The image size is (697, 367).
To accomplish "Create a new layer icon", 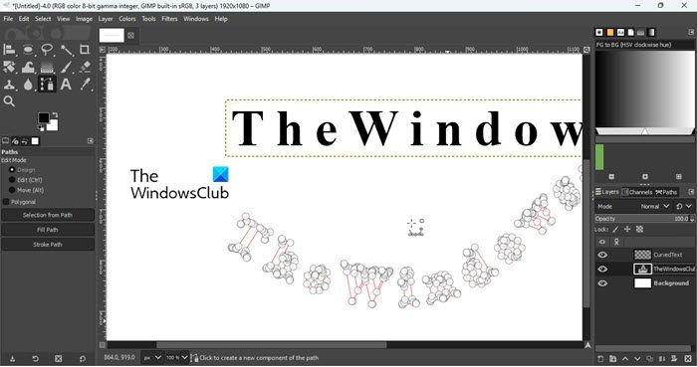I will pos(600,359).
